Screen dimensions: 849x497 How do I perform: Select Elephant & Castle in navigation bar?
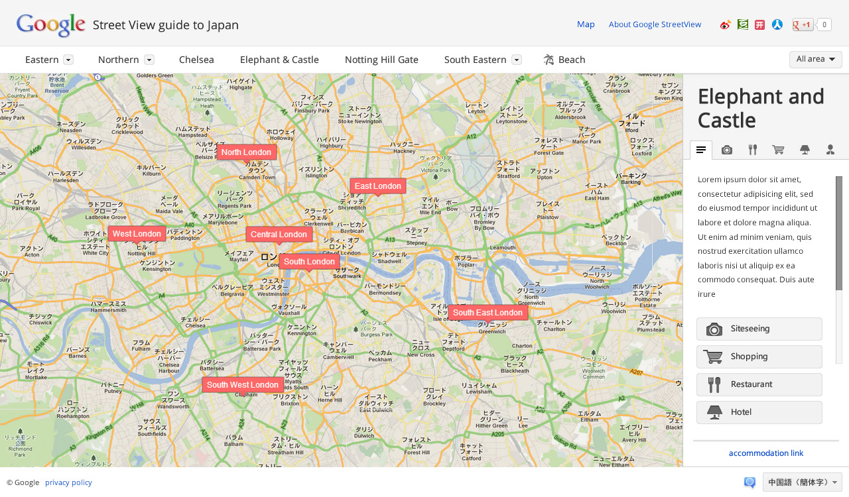pos(279,60)
